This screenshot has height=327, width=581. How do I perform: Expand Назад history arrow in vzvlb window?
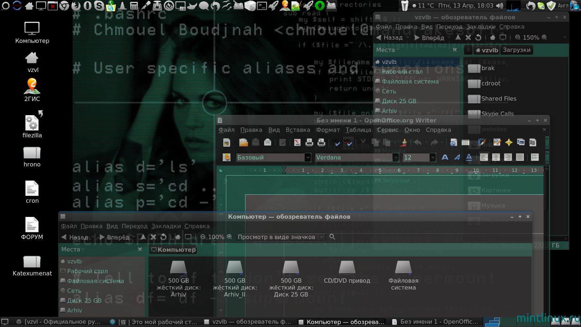[407, 37]
